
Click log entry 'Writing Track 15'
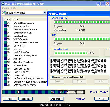click(x=78, y=65)
